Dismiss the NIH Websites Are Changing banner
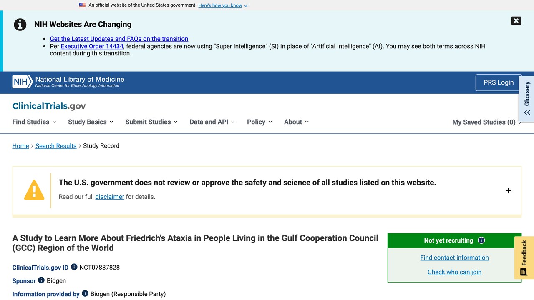Screen dimensions: 534x300 [x=516, y=21]
